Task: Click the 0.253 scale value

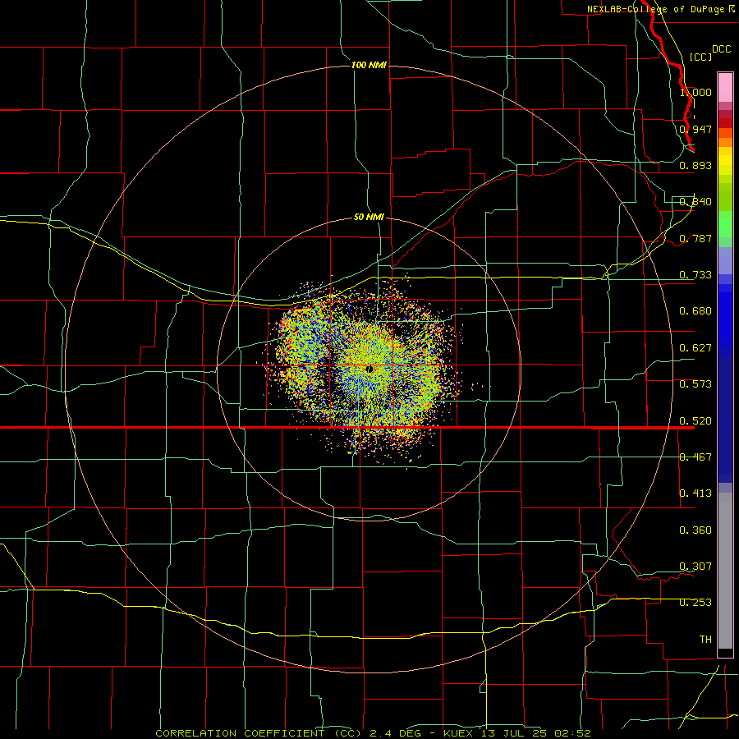Action: coord(695,603)
